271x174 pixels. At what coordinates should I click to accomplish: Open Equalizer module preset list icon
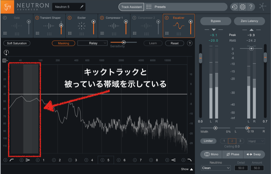[x=167, y=33]
